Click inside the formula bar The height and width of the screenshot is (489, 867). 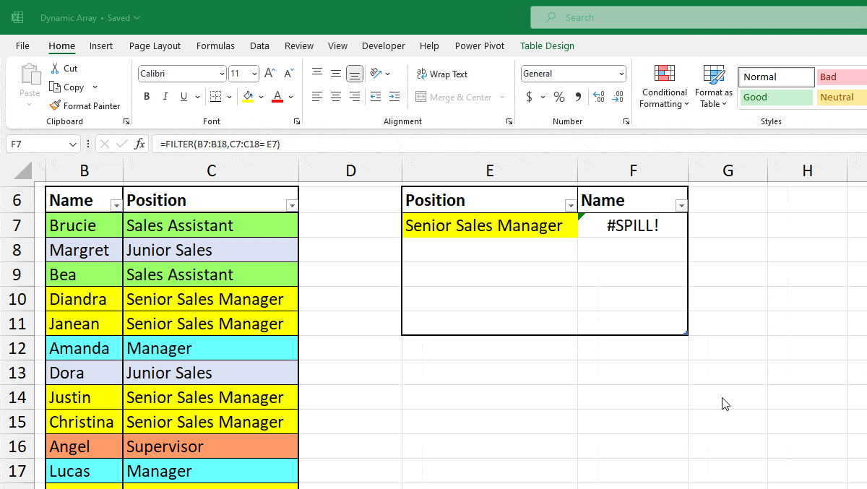click(x=289, y=144)
